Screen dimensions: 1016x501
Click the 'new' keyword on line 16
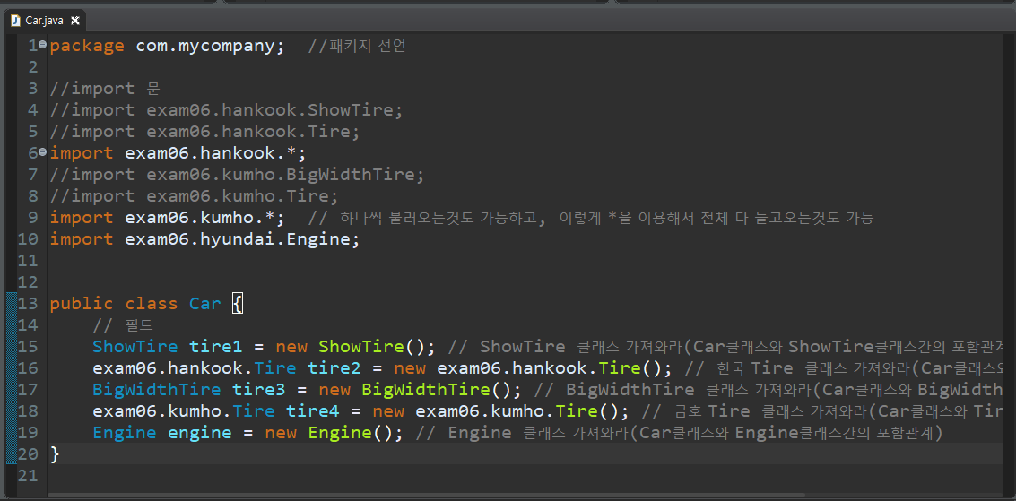(x=408, y=367)
